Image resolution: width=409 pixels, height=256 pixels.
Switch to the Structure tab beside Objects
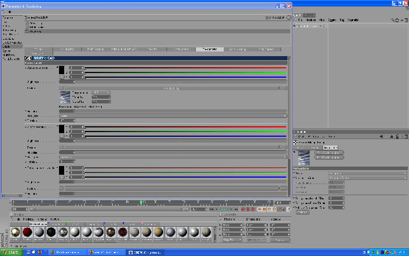[x=309, y=15]
